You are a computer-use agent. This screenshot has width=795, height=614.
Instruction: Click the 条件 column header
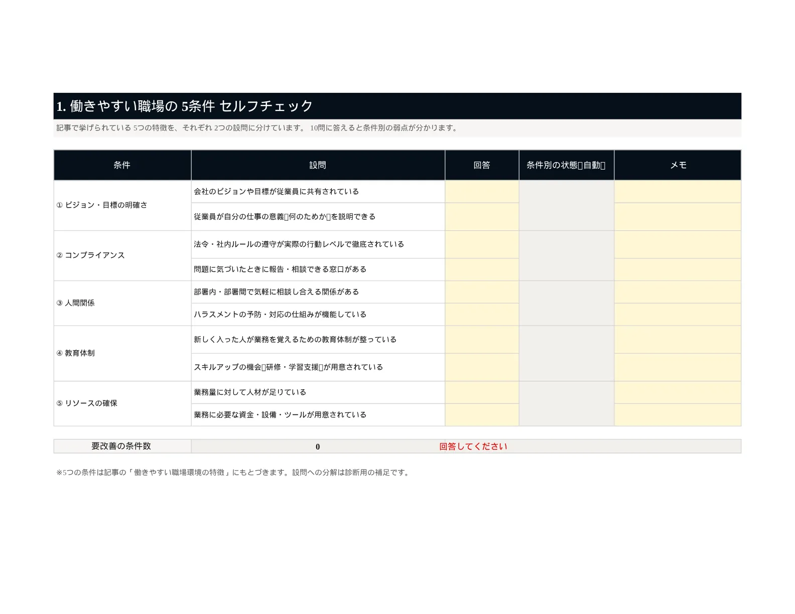tap(122, 165)
